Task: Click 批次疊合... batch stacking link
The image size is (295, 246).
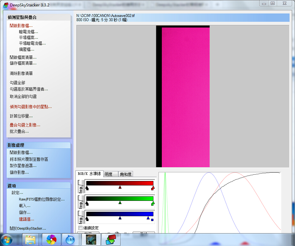Action: [19, 131]
